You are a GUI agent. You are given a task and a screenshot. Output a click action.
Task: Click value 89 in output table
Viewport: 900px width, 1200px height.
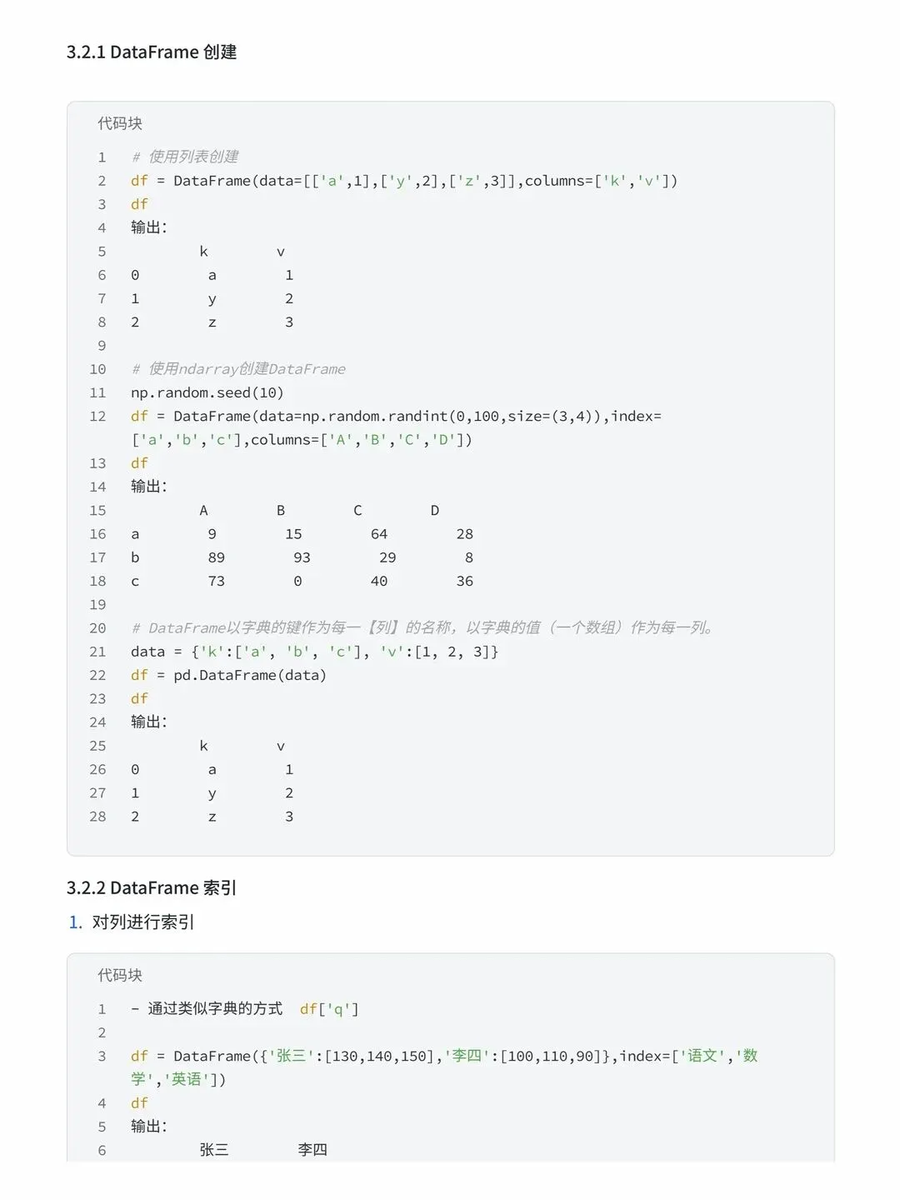[x=217, y=557]
